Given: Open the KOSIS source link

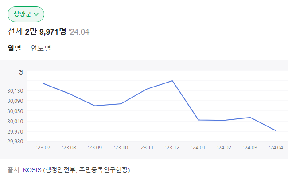Looking at the screenshot, I should tap(32, 170).
